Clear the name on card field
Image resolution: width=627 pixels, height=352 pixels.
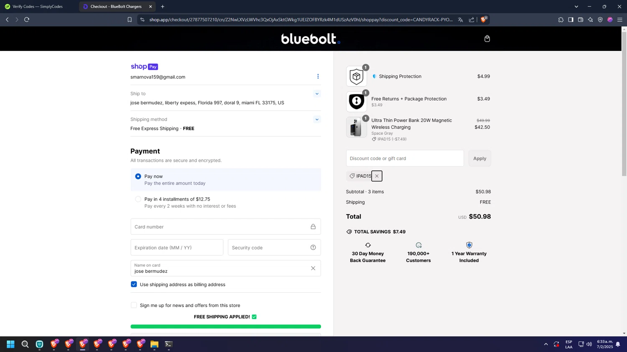coord(313,268)
